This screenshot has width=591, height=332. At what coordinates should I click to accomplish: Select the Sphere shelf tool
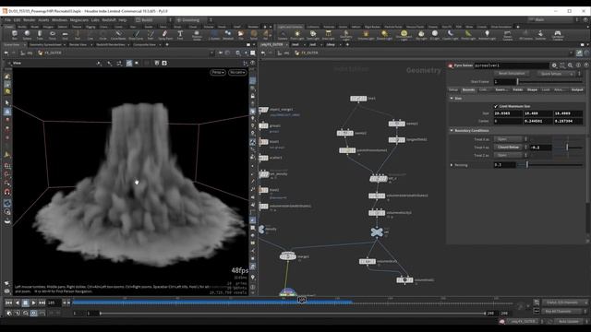pos(27,35)
